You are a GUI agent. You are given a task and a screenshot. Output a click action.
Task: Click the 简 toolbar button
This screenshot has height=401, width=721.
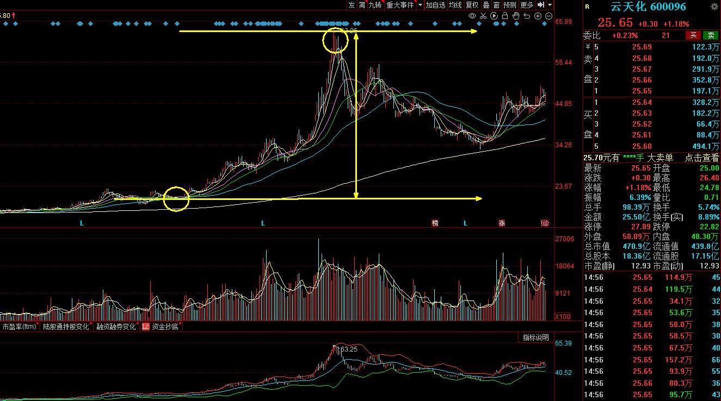pyautogui.click(x=362, y=5)
